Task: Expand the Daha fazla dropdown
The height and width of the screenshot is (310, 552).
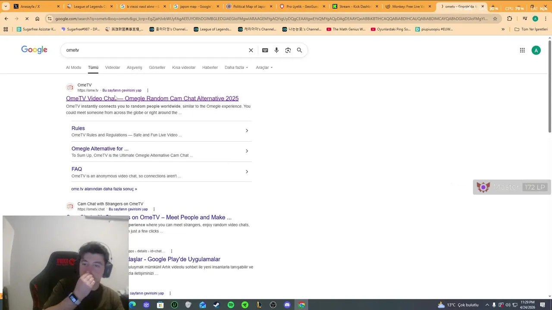Action: [x=236, y=68]
